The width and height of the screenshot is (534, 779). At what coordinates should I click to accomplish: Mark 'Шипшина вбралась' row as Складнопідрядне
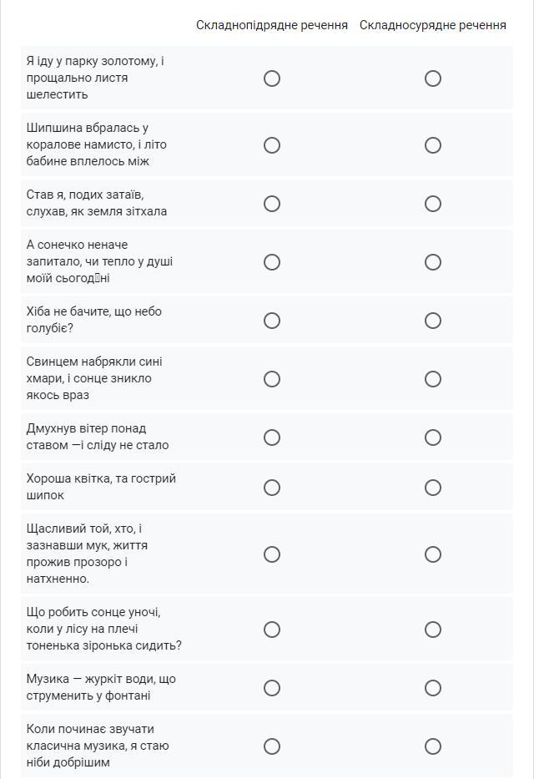(x=272, y=145)
